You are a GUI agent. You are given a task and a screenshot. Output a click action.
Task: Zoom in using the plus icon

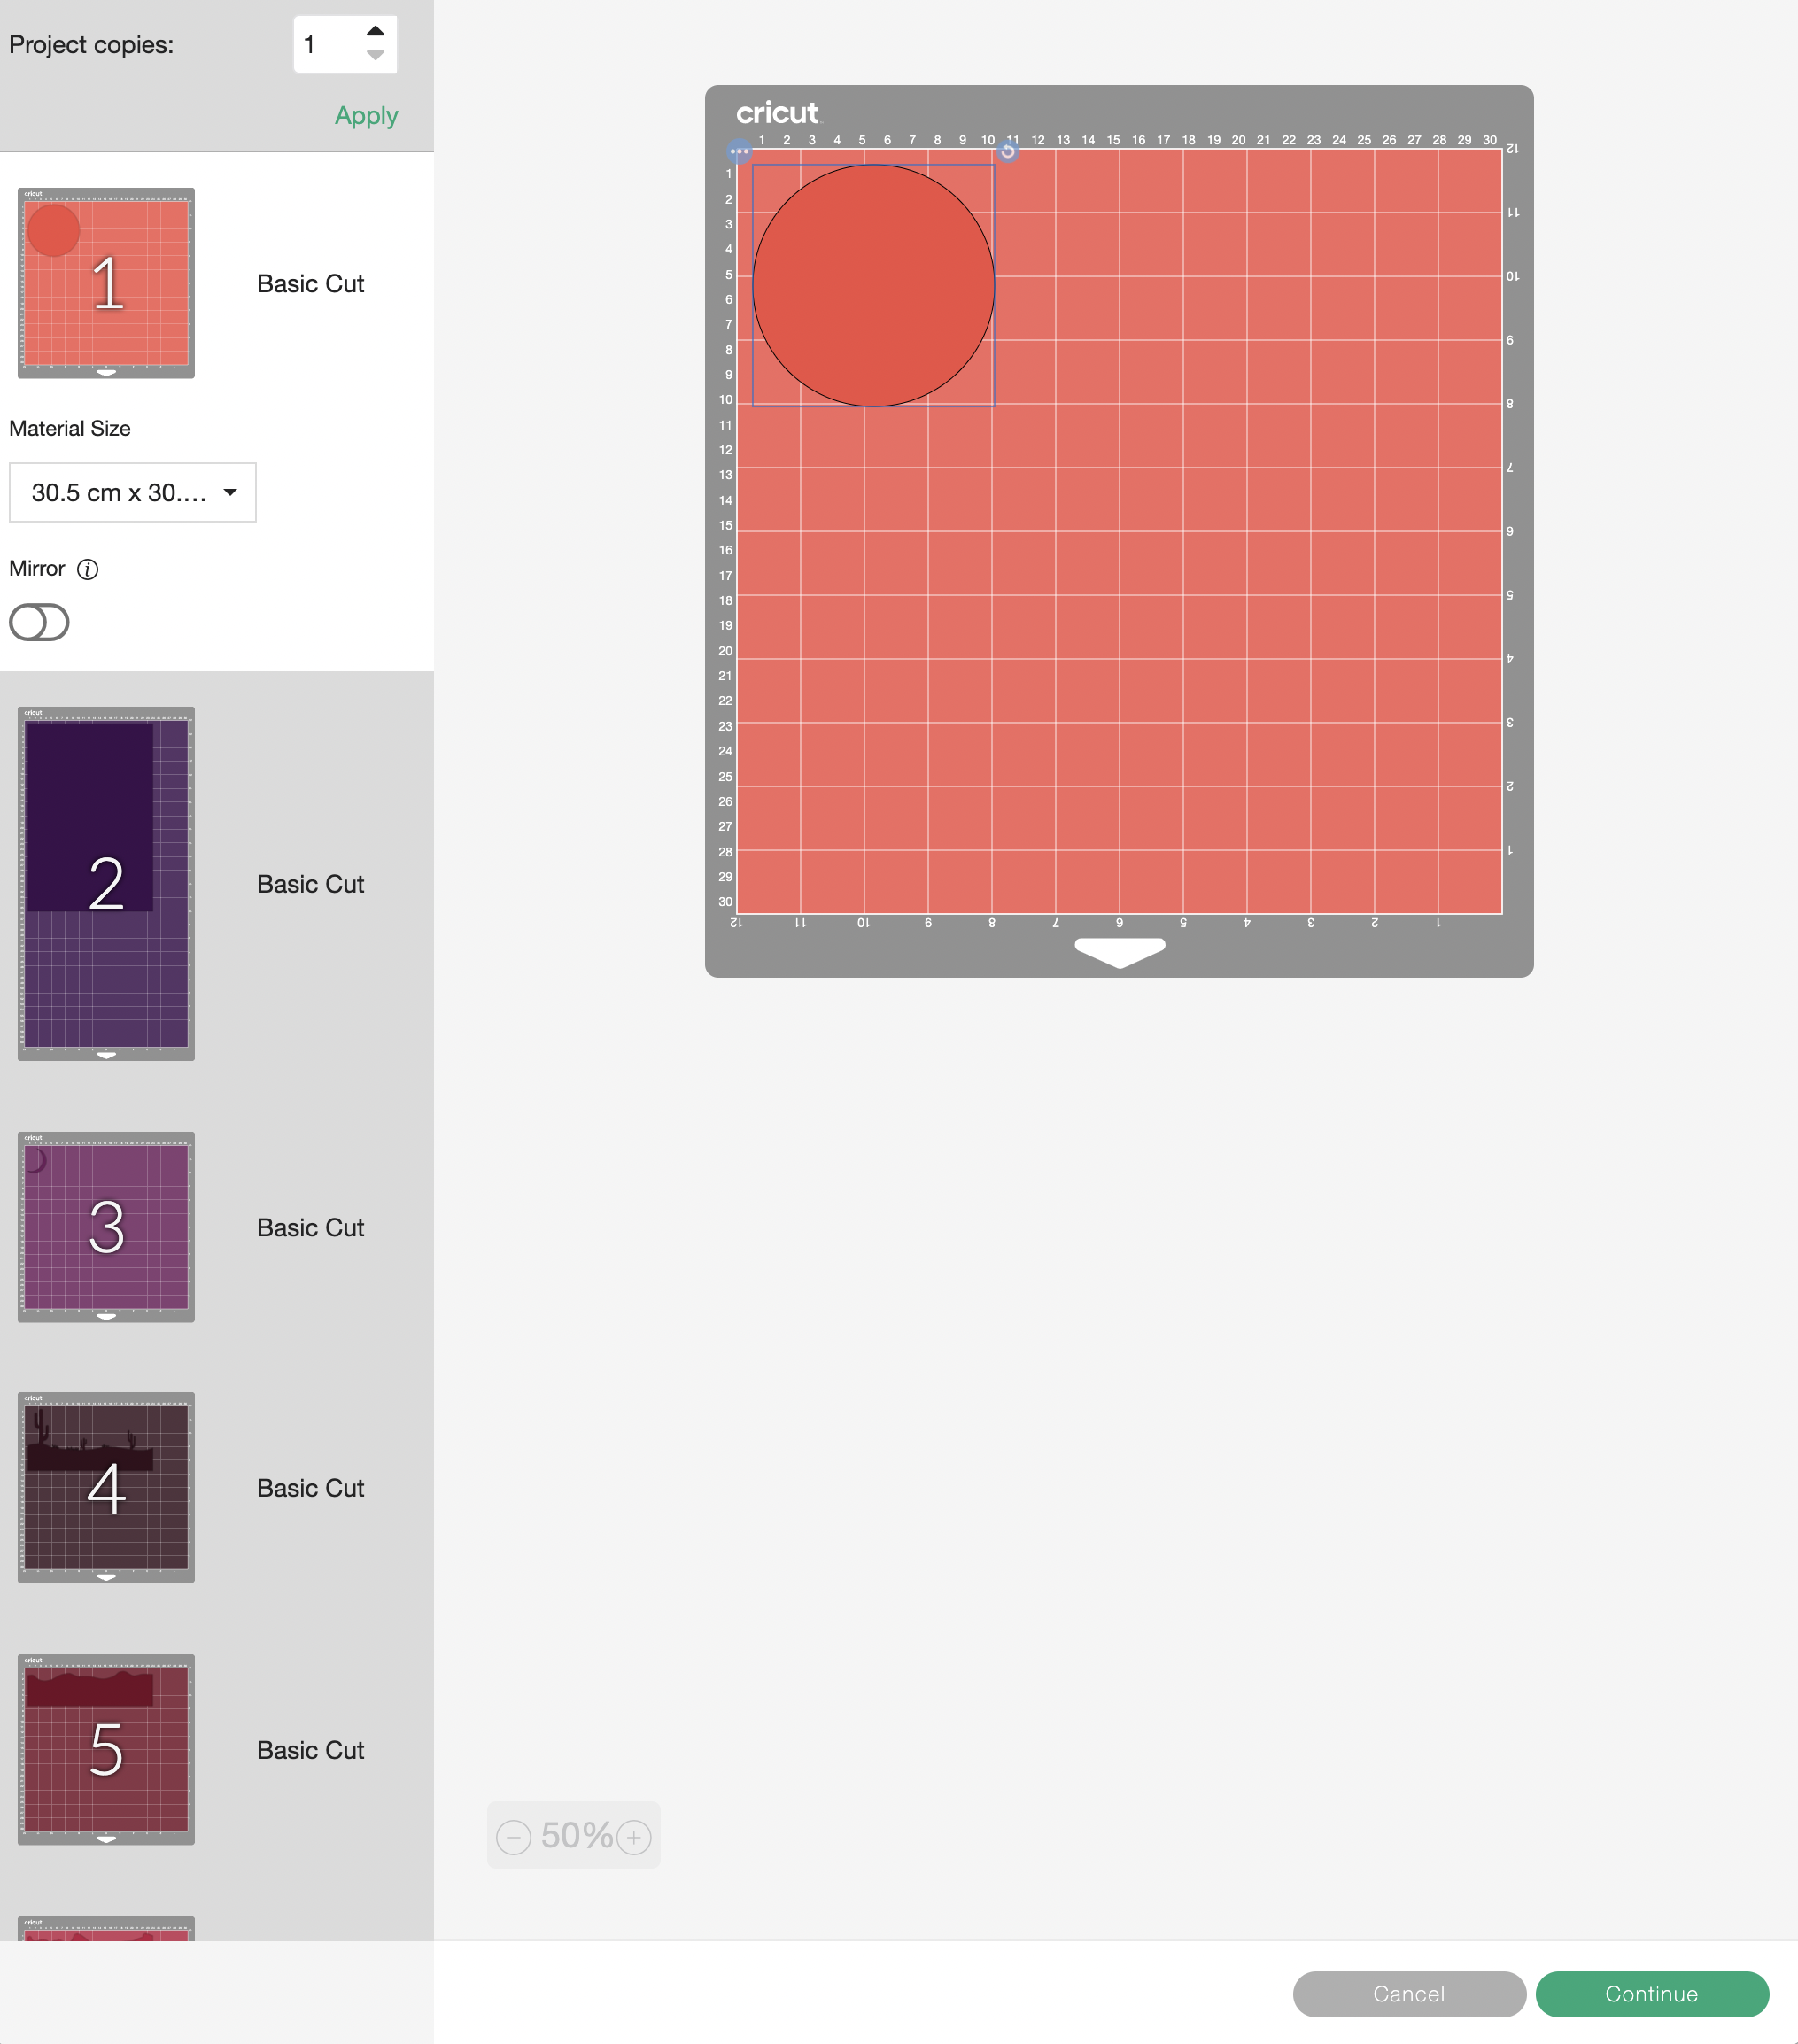click(x=634, y=1835)
